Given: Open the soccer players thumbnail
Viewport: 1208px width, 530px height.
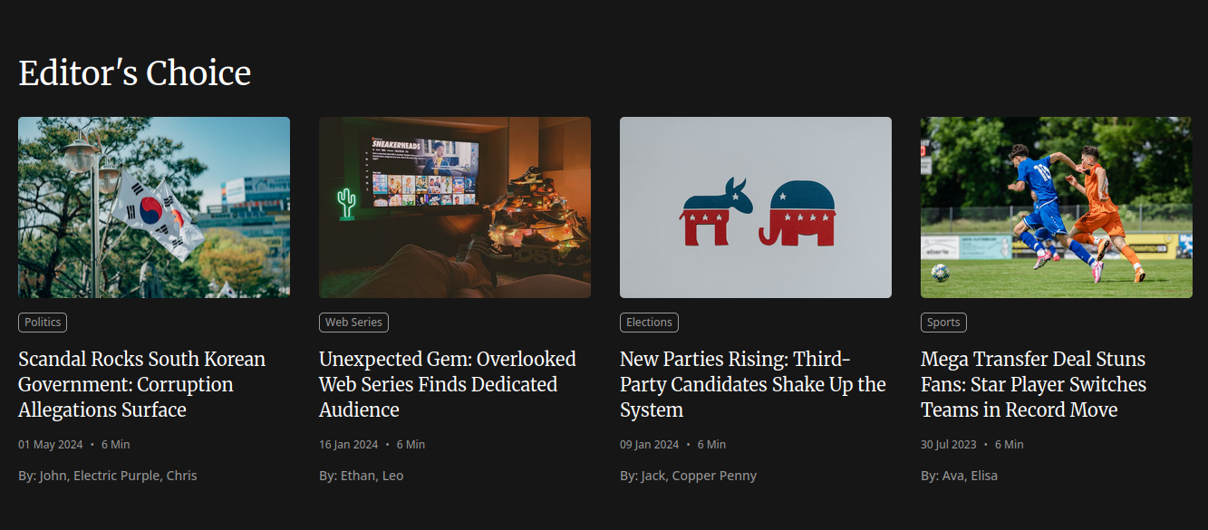Looking at the screenshot, I should 1057,207.
